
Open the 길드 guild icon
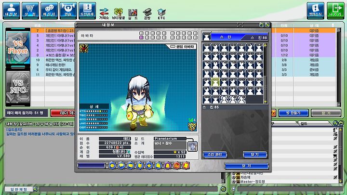coord(133,13)
